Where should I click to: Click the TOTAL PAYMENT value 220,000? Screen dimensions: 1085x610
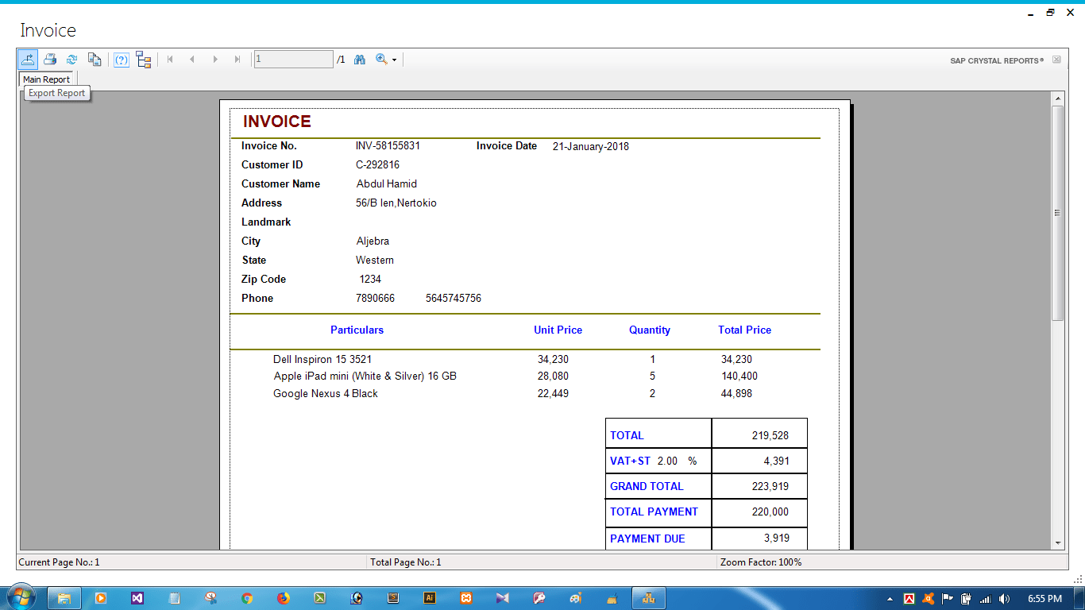(x=770, y=512)
